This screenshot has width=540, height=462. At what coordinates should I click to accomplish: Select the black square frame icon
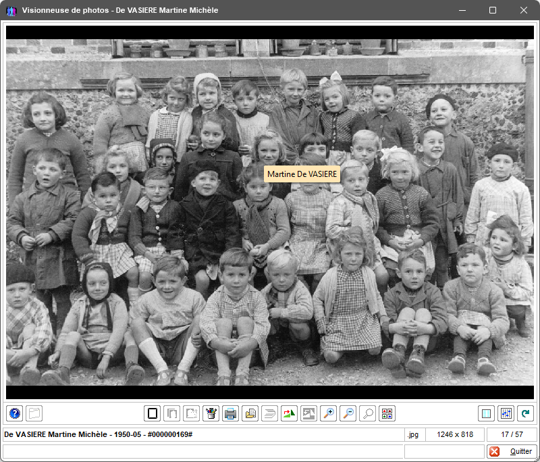coord(153,413)
